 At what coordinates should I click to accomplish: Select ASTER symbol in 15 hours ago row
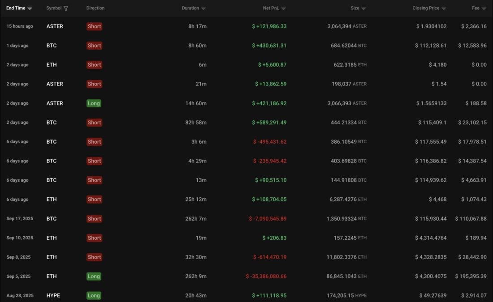[55, 26]
